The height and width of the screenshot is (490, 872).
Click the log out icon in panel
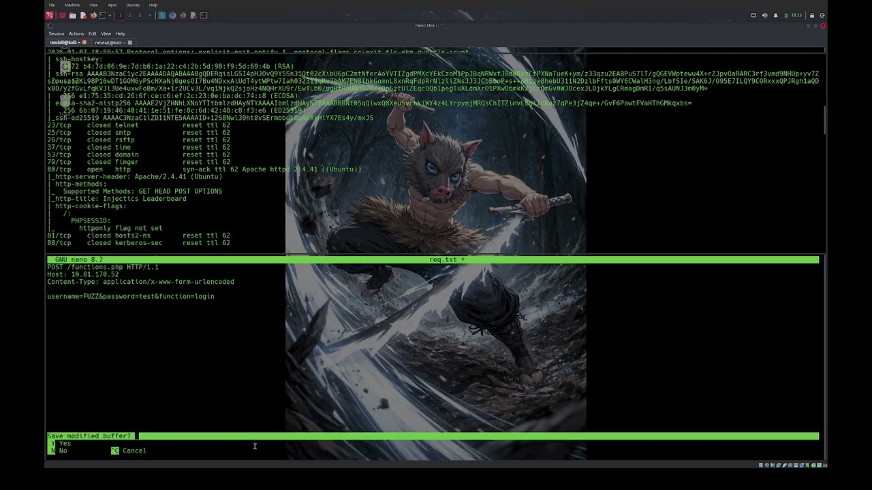point(822,15)
